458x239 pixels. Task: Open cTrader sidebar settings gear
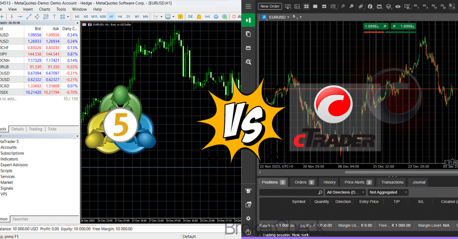pos(248,218)
